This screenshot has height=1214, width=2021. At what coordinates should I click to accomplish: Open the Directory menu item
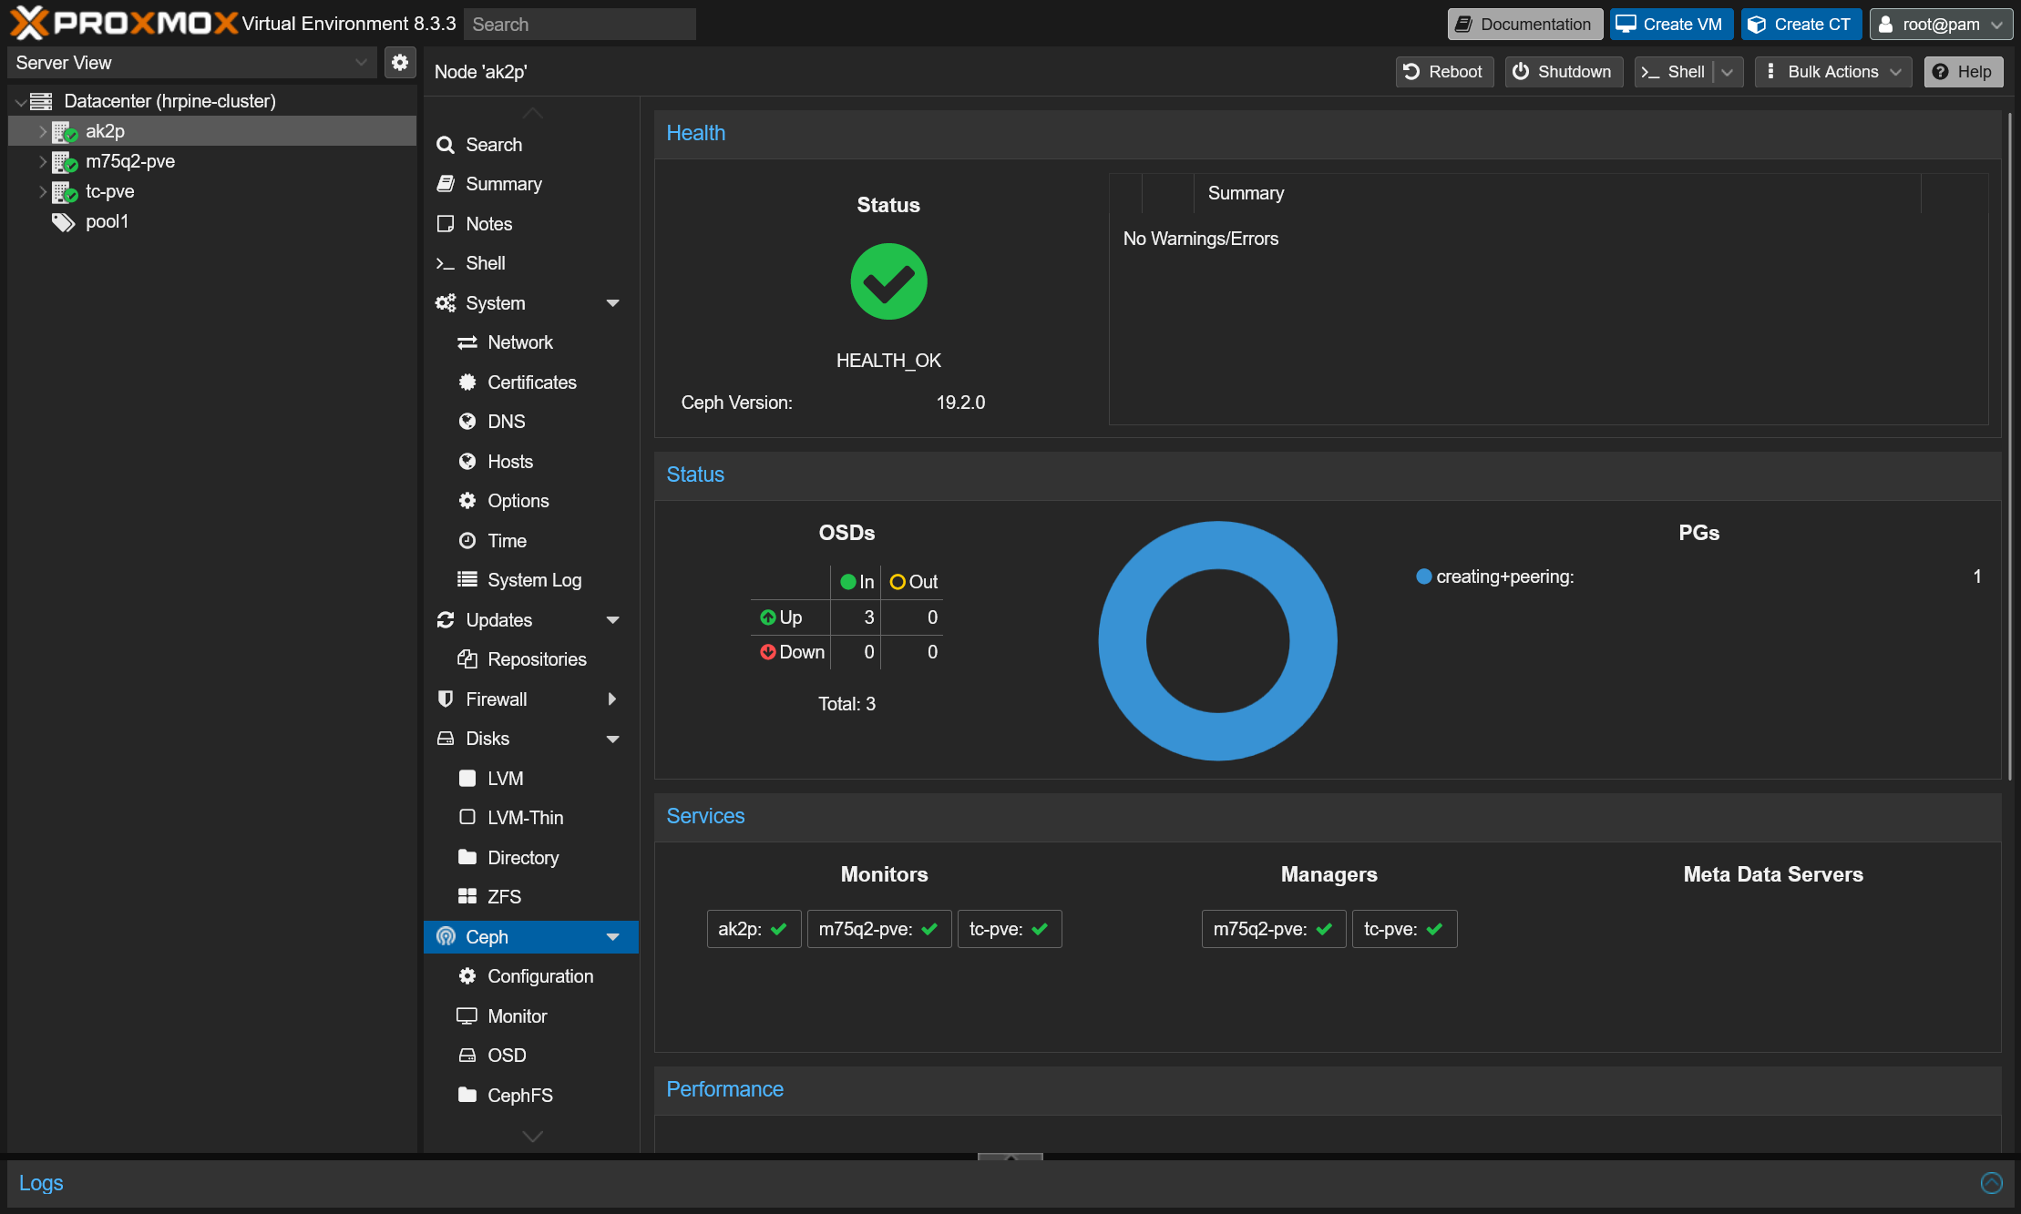[x=531, y=858]
